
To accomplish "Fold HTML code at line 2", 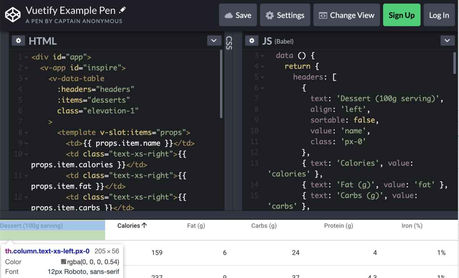I will pos(26,68).
